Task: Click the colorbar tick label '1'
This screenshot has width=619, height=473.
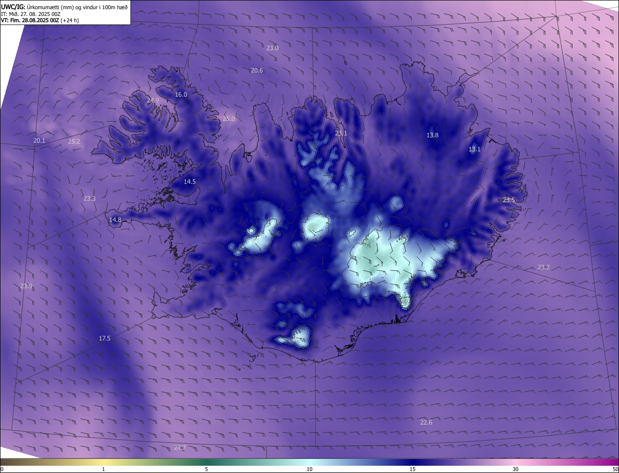Action: 103,469
